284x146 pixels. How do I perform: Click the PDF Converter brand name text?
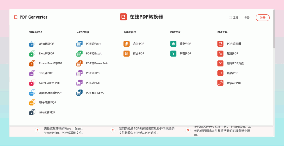(x=33, y=17)
